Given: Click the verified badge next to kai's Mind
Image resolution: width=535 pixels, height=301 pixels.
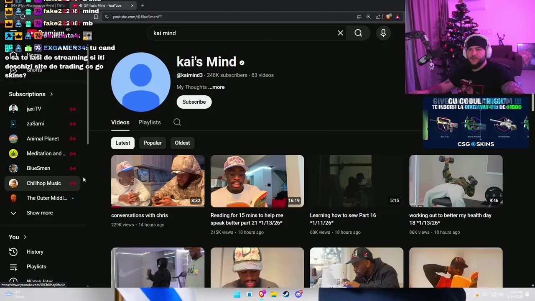Looking at the screenshot, I should click(242, 63).
